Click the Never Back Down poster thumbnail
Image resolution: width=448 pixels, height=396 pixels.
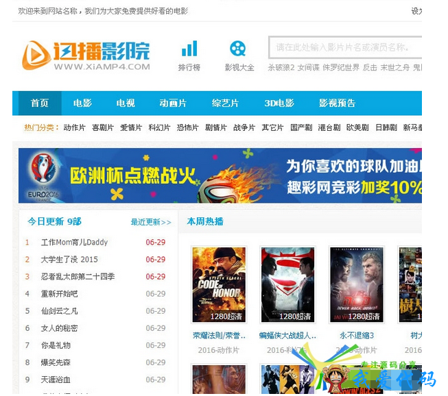[357, 285]
